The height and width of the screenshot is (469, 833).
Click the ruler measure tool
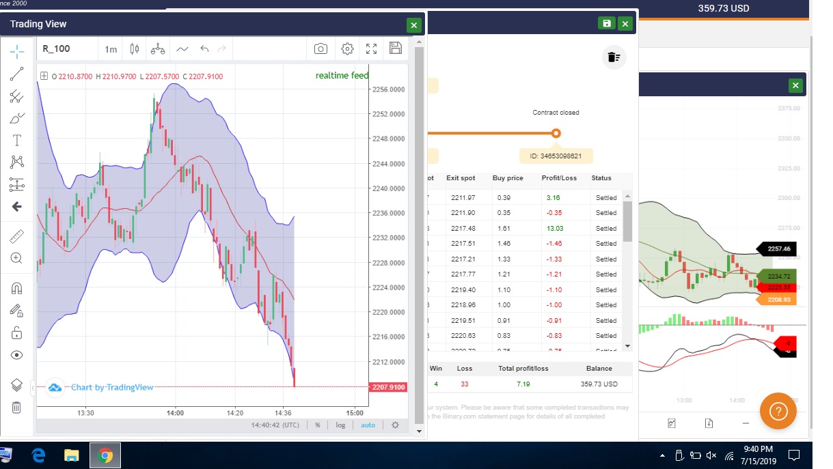point(17,237)
